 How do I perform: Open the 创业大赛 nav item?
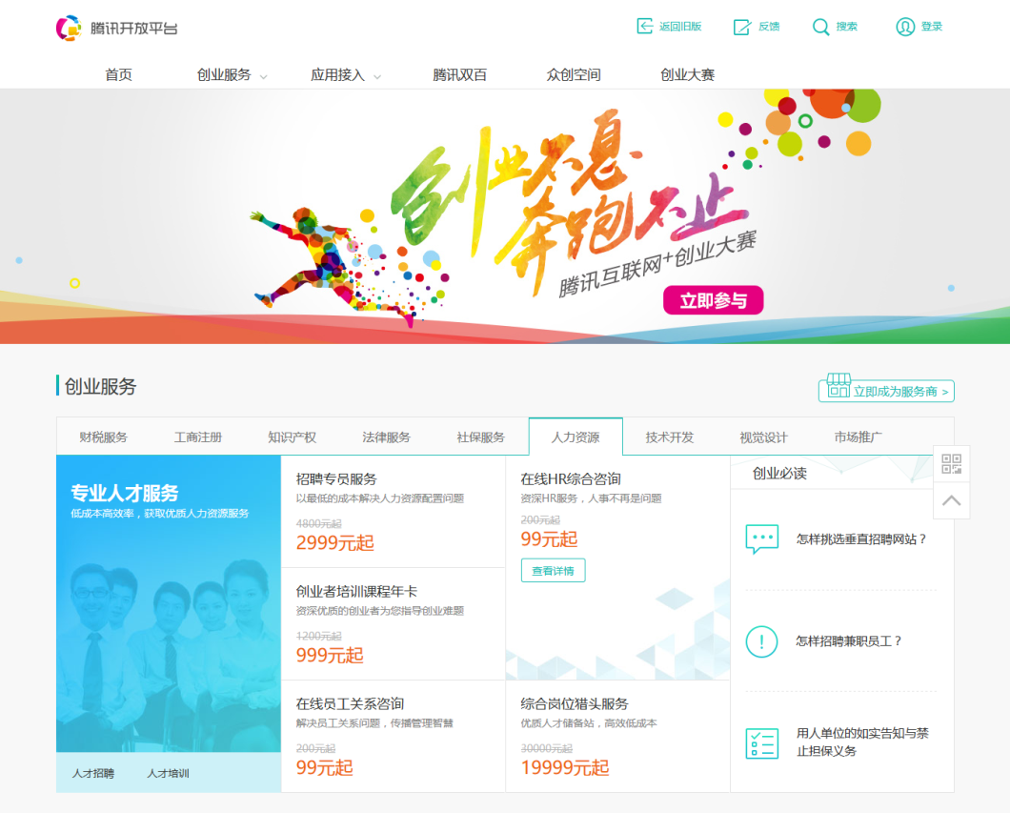(x=687, y=75)
